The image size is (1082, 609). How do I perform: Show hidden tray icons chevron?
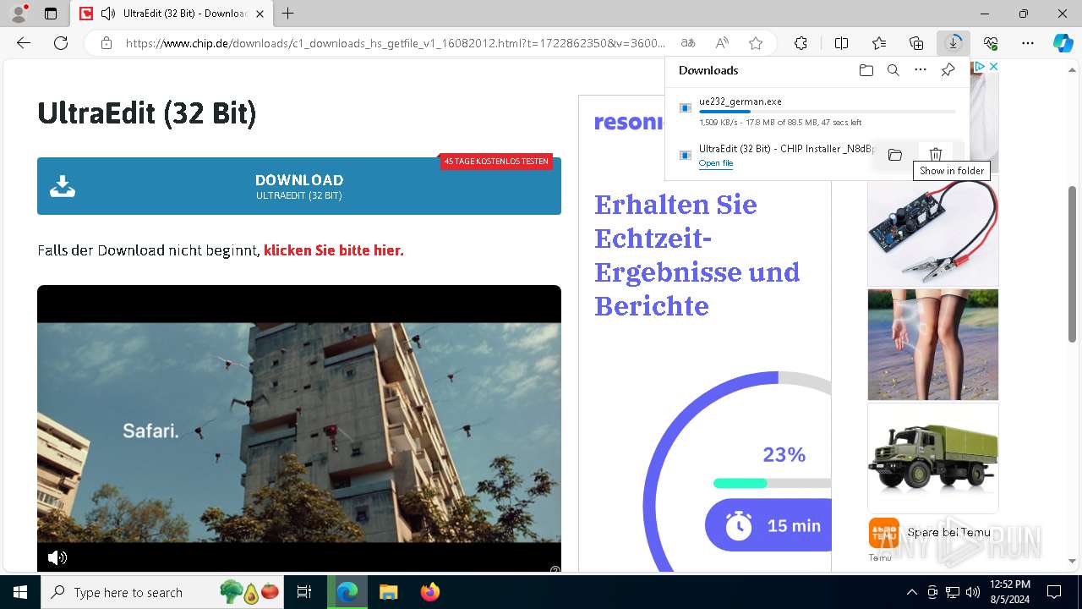[911, 592]
